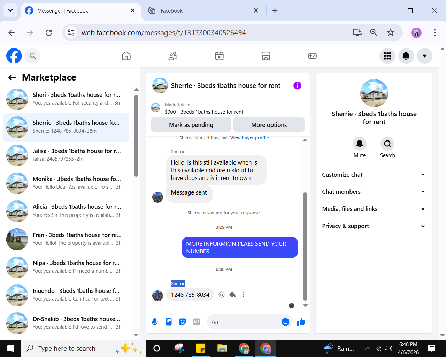Click the voice clip microphone icon

tap(155, 322)
